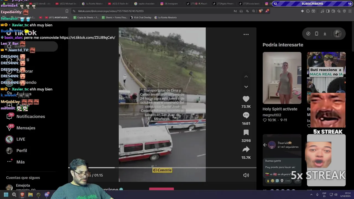Switch to the (422) Michael Ja tab
The width and height of the screenshot is (354, 199).
[66, 4]
